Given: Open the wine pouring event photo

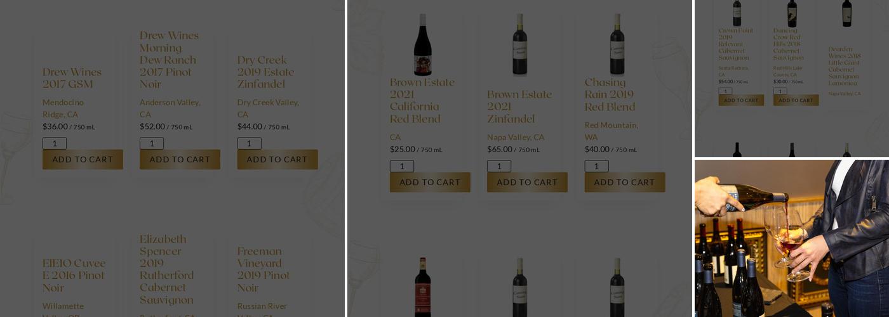Looking at the screenshot, I should [x=791, y=238].
